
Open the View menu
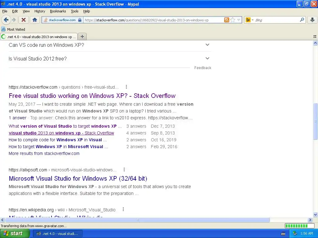click(26, 11)
